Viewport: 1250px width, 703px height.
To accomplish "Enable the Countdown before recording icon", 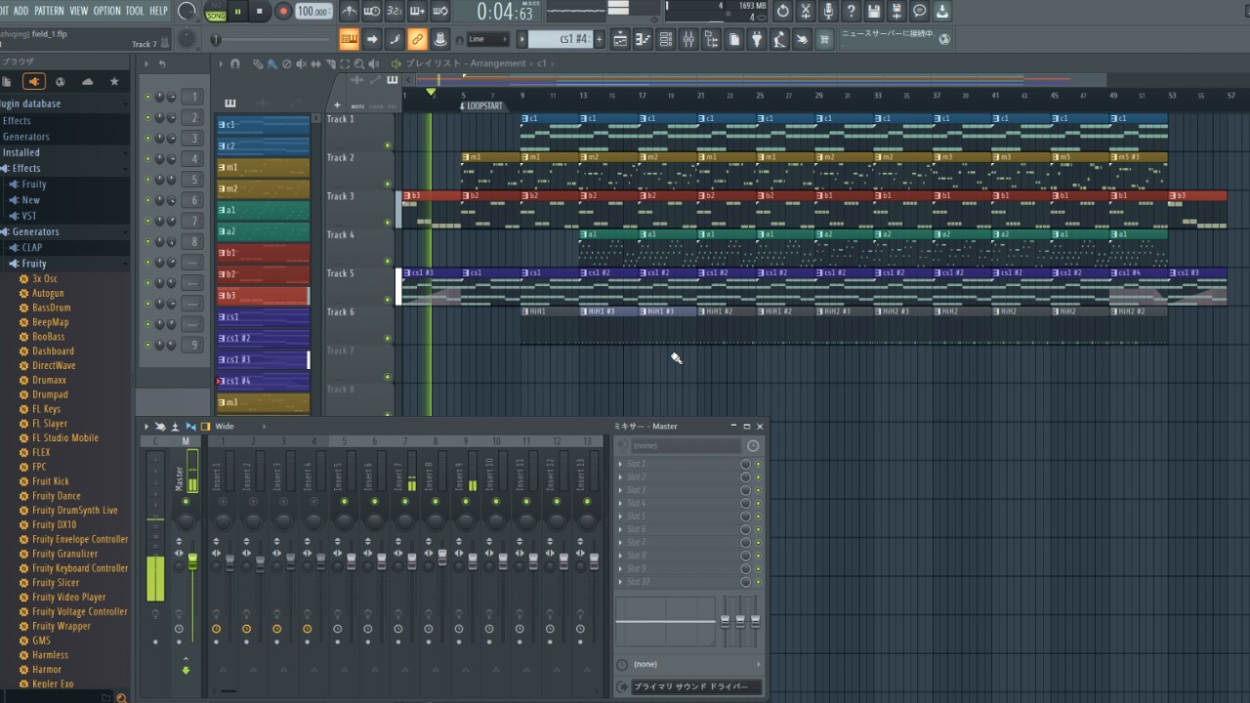I will pos(395,12).
